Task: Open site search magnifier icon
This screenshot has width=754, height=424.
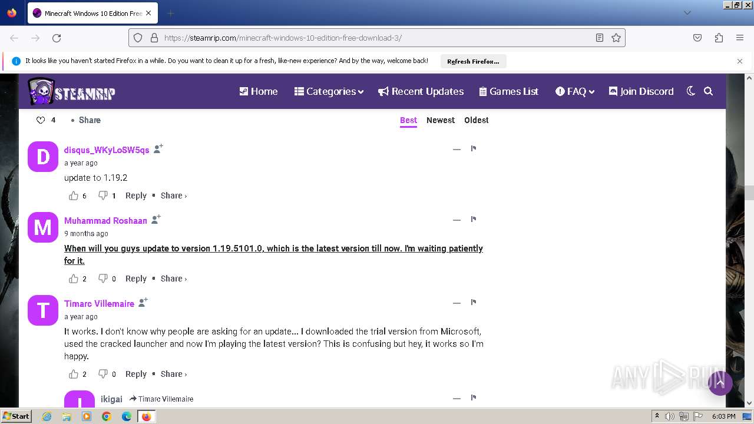Action: pyautogui.click(x=709, y=91)
